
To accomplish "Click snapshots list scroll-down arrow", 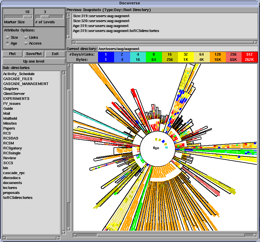I will click(x=68, y=37).
